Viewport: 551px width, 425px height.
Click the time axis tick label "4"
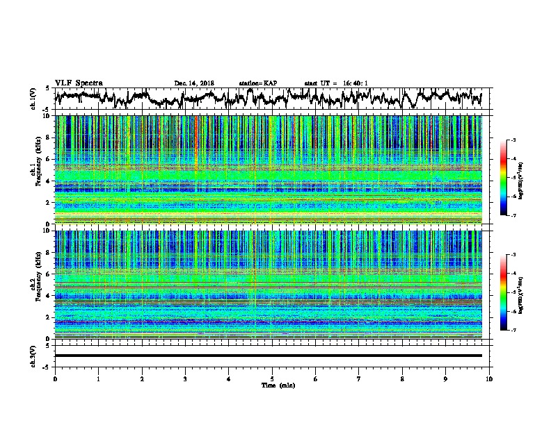pyautogui.click(x=229, y=379)
